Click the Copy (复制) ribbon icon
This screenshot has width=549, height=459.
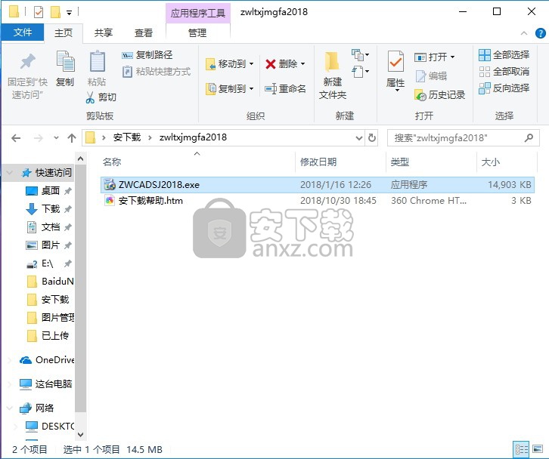pyautogui.click(x=65, y=62)
